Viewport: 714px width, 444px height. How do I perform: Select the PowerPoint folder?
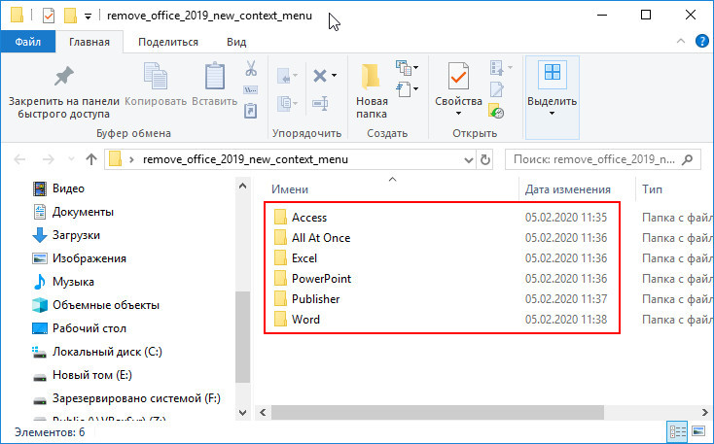click(321, 279)
